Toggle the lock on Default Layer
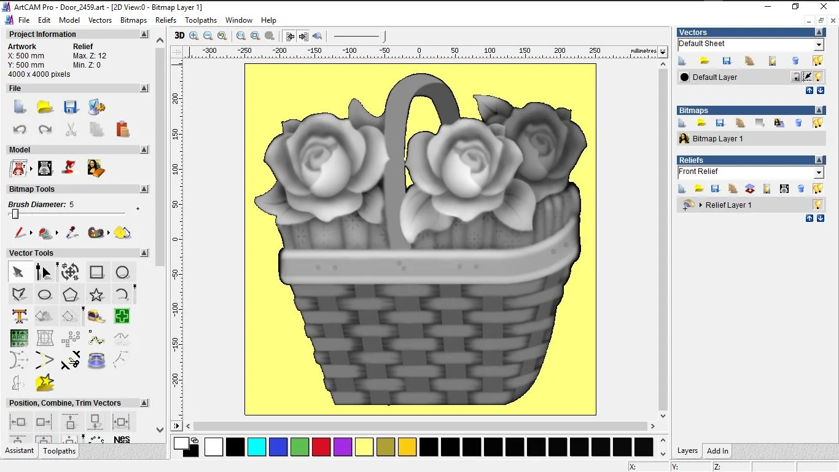Screen dimensions: 839x472 [x=796, y=77]
